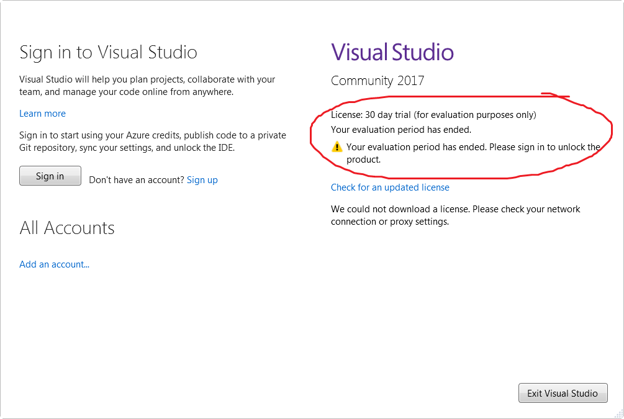The width and height of the screenshot is (624, 419).
Task: Check for an updated license
Action: 390,187
